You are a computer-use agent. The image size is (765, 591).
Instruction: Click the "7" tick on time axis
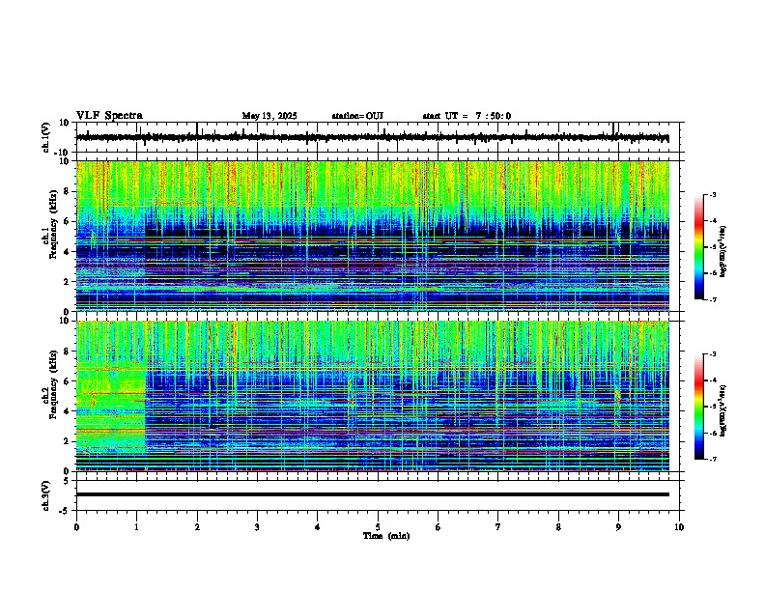pos(498,527)
